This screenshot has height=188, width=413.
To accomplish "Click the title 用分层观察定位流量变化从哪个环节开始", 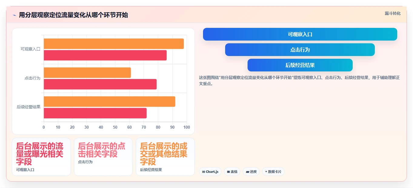I will [x=73, y=15].
